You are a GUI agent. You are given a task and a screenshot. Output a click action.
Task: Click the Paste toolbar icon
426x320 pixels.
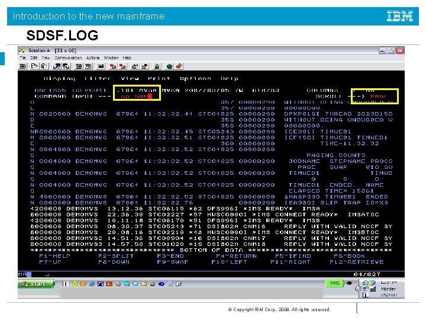(44, 66)
